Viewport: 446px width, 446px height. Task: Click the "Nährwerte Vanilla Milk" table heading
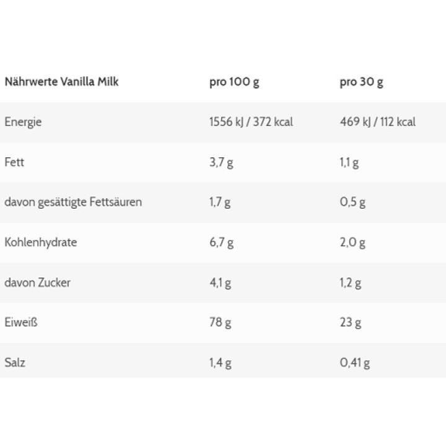(61, 82)
